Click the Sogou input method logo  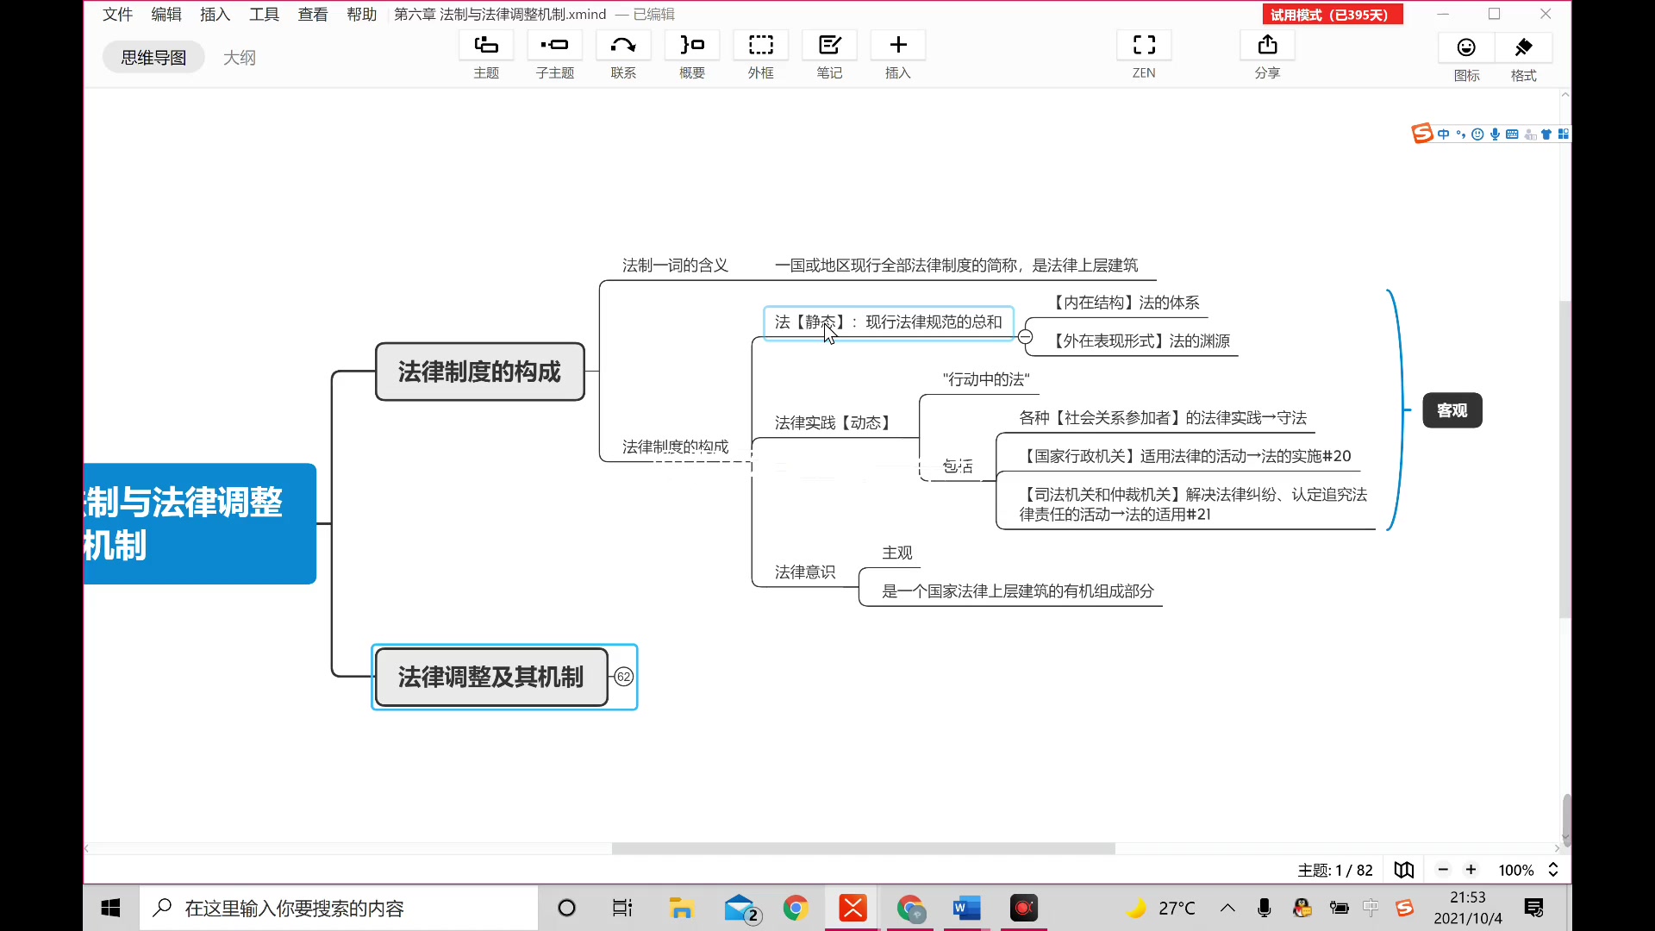[1421, 134]
